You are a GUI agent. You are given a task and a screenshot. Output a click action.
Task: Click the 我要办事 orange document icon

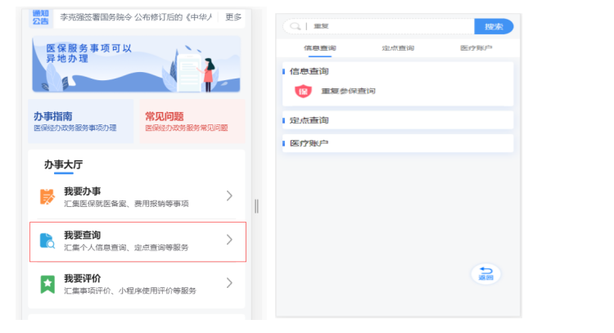tap(47, 196)
